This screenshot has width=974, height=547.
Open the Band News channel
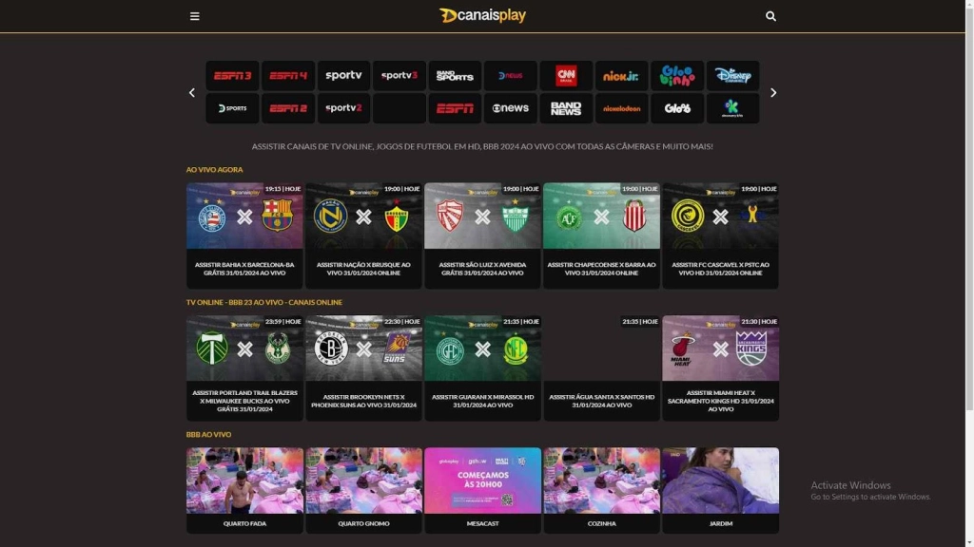tap(566, 108)
